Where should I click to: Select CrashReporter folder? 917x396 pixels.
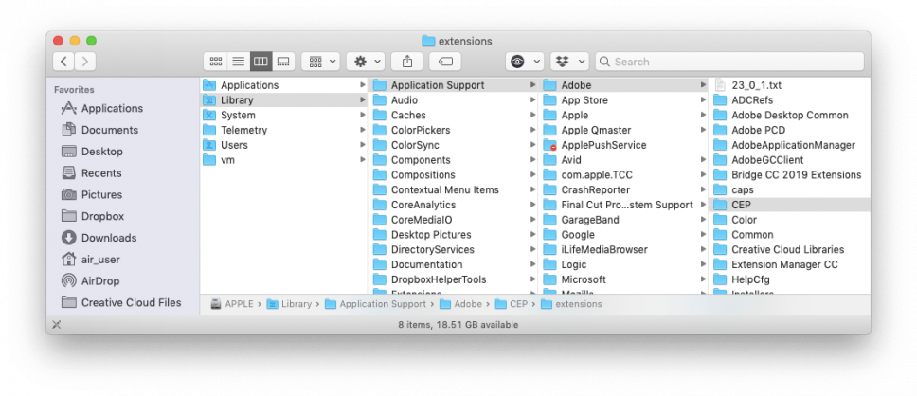[x=624, y=189]
